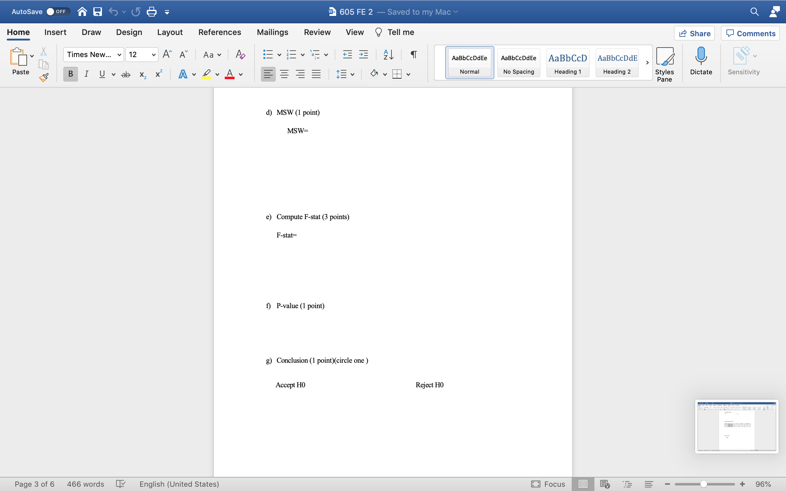Open the line spacing dropdown
Screen dimensions: 786x491
click(353, 74)
